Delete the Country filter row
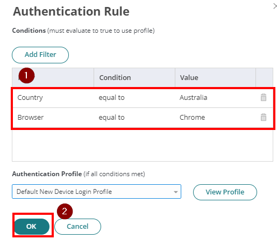Image resolution: width=277 pixels, height=239 pixels. coord(264,97)
